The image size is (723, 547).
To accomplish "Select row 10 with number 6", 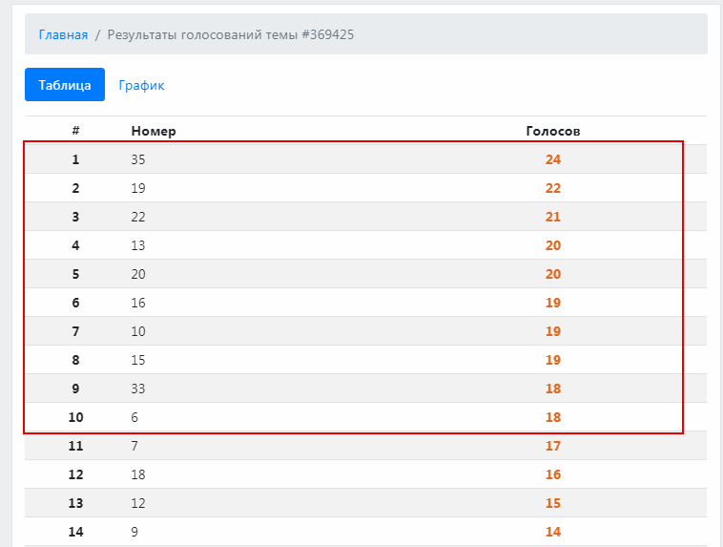I will coord(135,417).
